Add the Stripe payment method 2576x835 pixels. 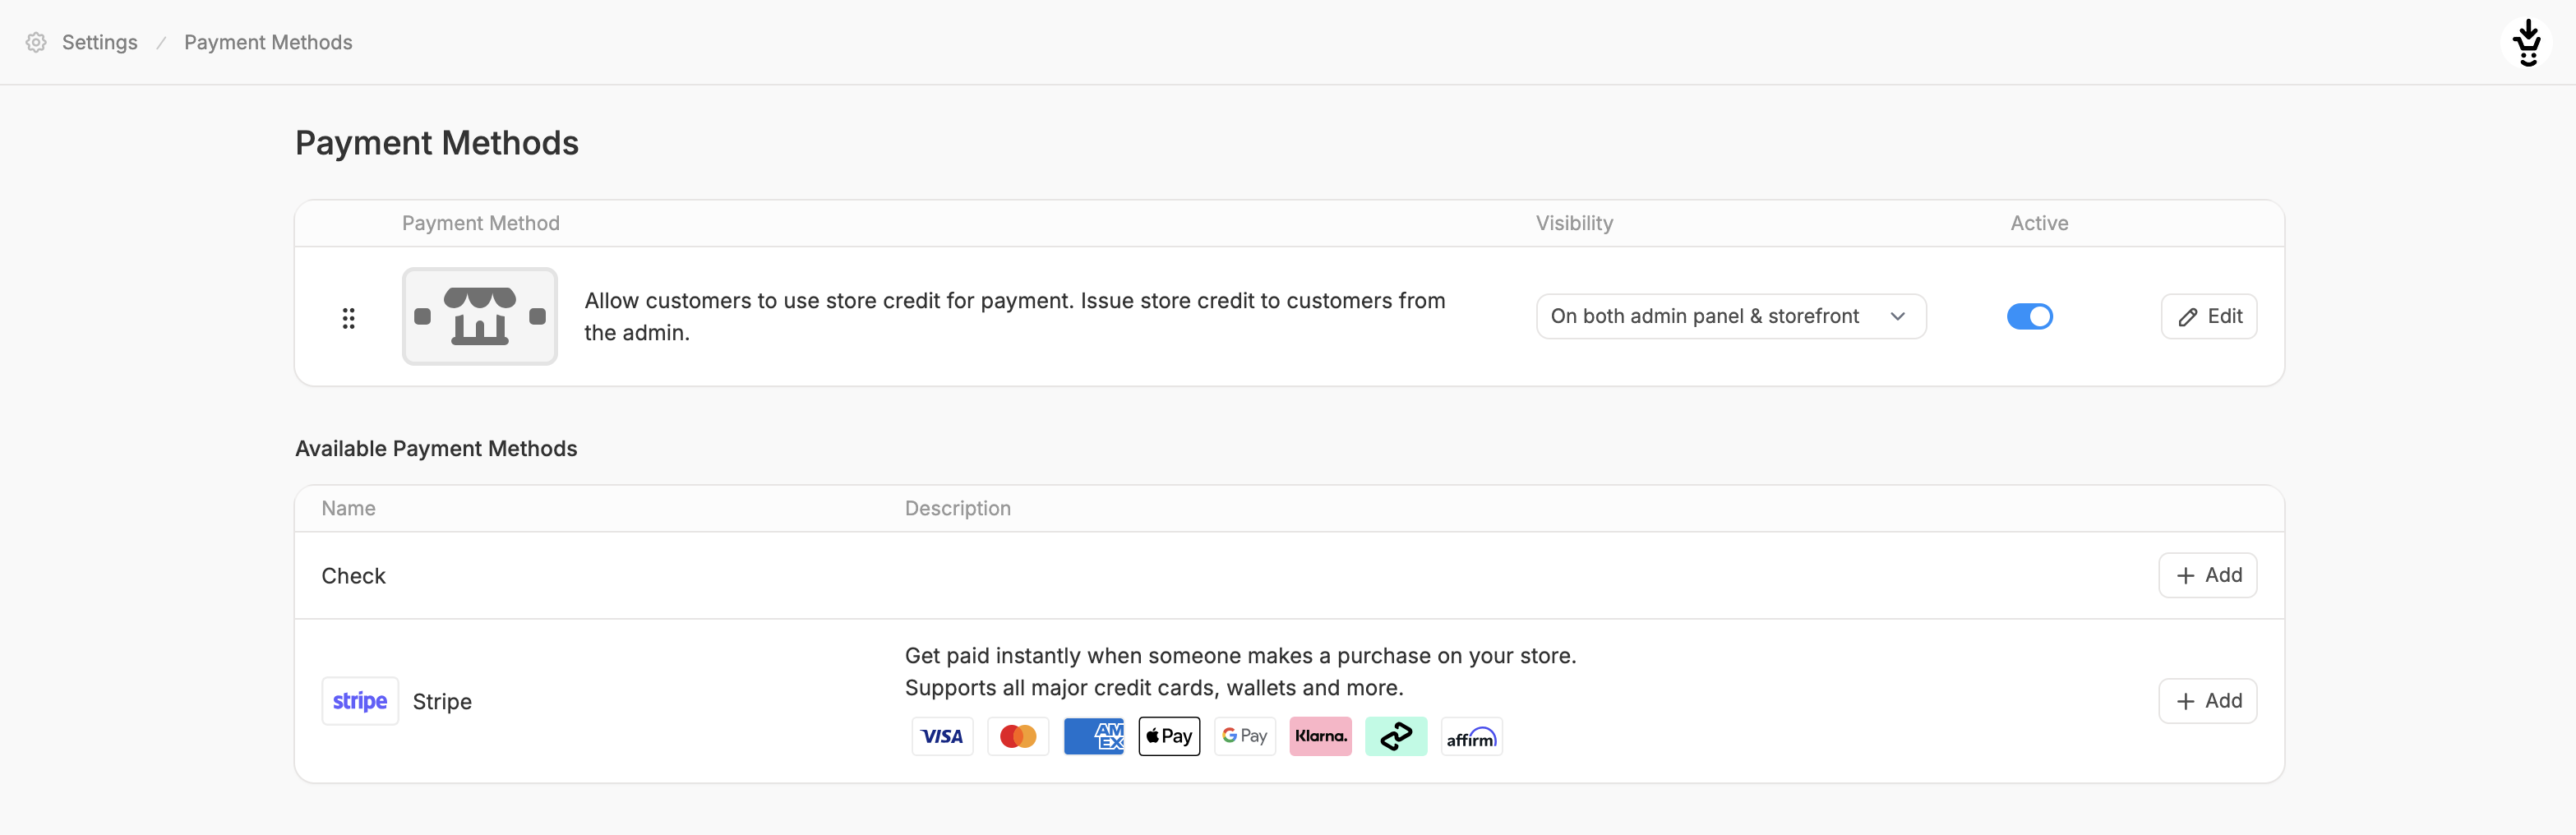2207,701
